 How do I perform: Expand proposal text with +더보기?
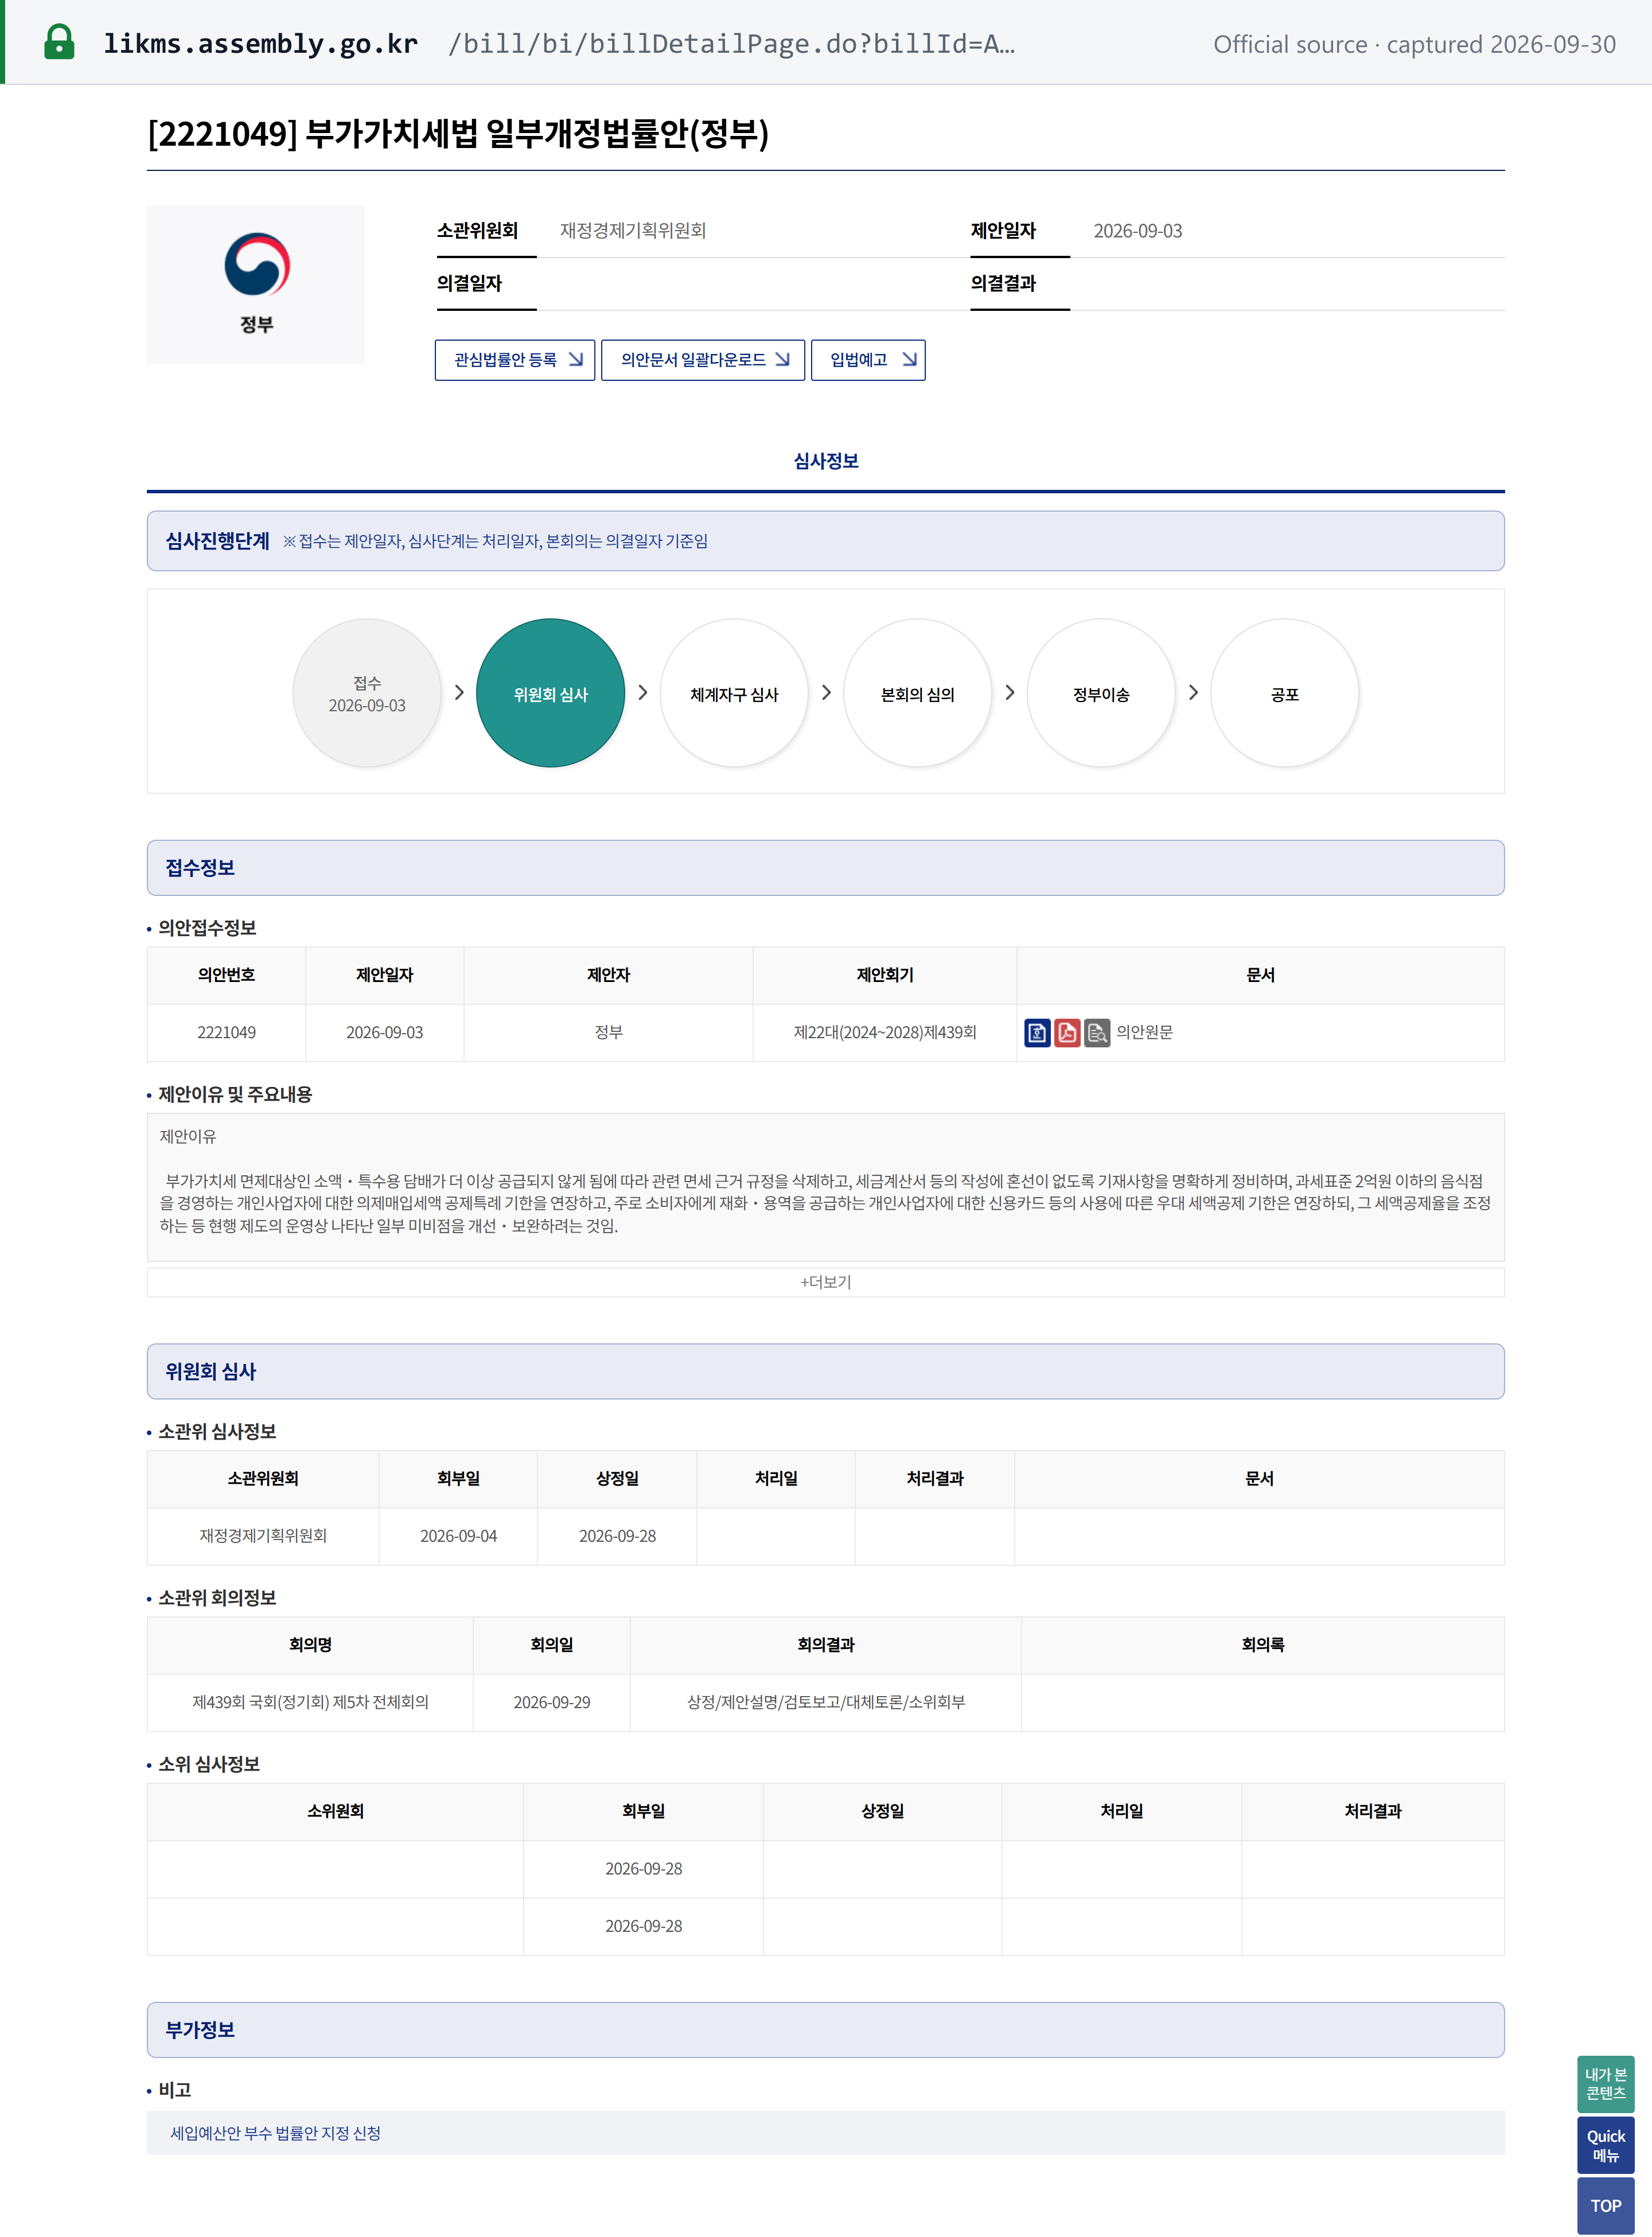point(826,1282)
